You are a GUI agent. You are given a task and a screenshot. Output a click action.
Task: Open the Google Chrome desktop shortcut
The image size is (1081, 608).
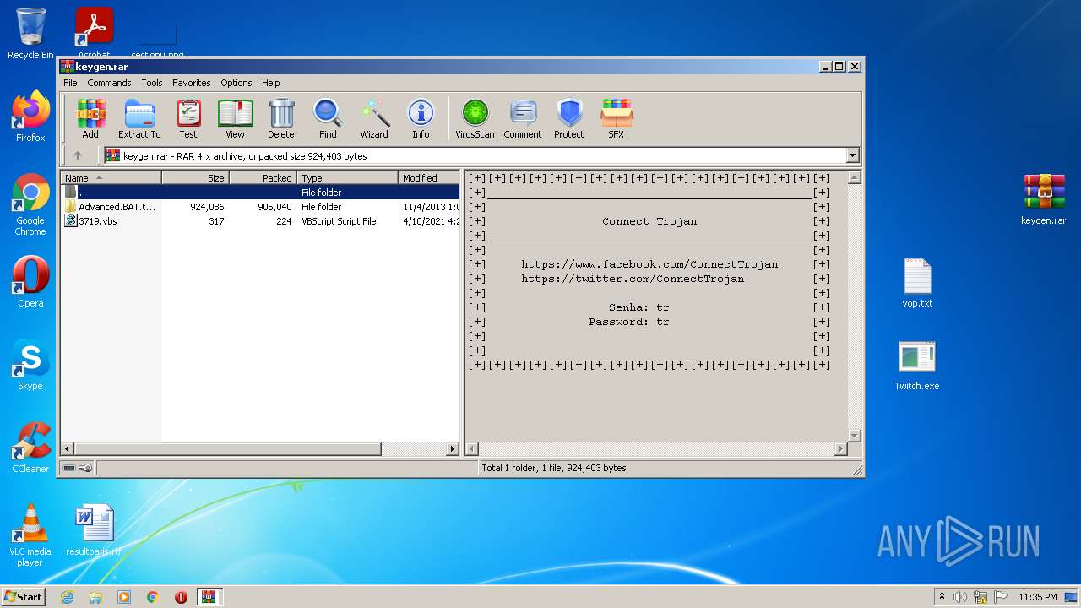coord(30,205)
